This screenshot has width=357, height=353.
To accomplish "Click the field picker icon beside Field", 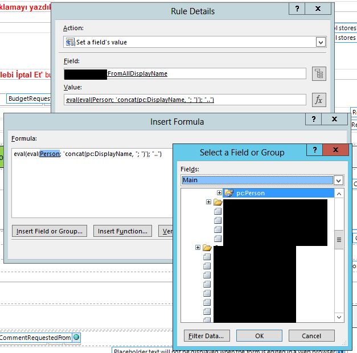I will (319, 73).
